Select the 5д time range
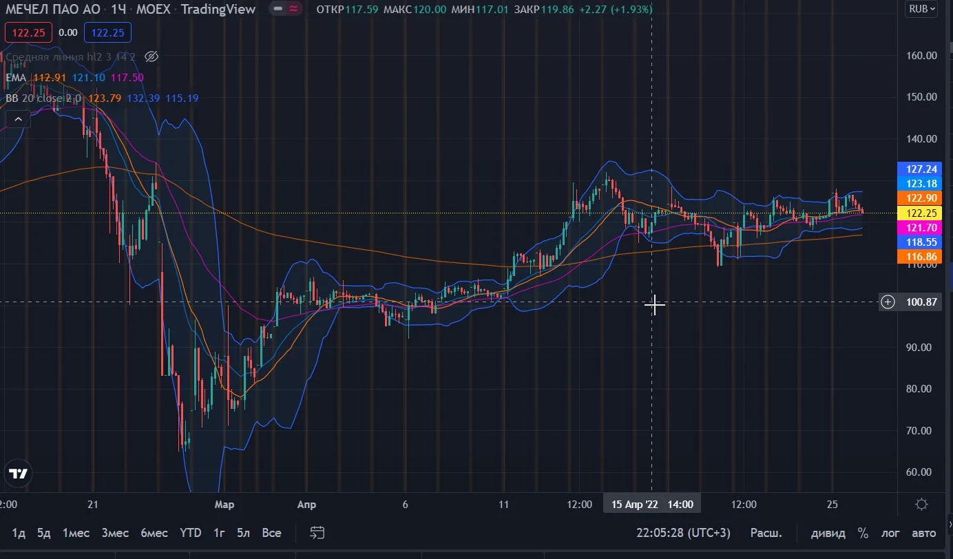The height and width of the screenshot is (559, 953). click(x=44, y=533)
